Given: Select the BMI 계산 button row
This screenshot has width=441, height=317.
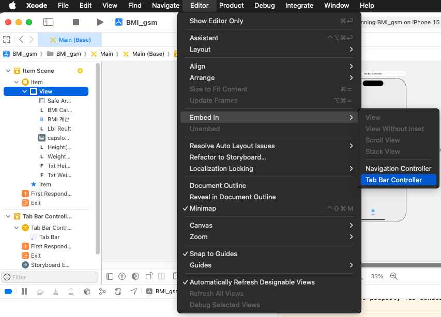Looking at the screenshot, I should pos(54,119).
